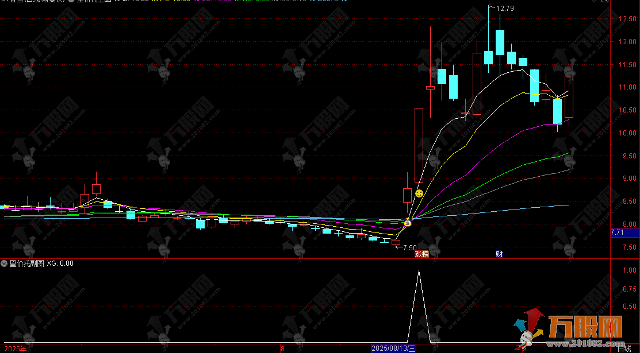The height and width of the screenshot is (353, 640).
Task: Click the 0.50 sub-chart axis label
Action: click(x=630, y=306)
